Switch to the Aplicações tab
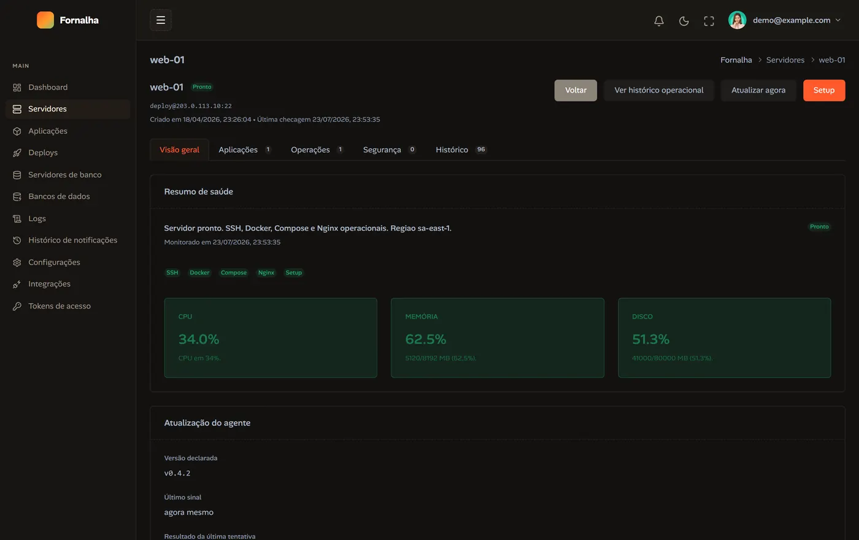This screenshot has height=540, width=859. coord(245,150)
